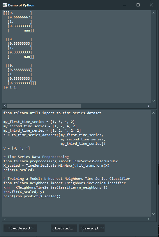
Task: Click the script editor's scroll-right arrow
Action: coord(149,219)
